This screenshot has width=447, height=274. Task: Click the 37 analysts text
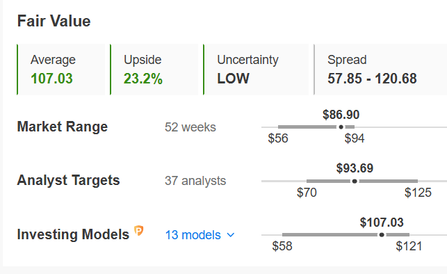pyautogui.click(x=195, y=181)
